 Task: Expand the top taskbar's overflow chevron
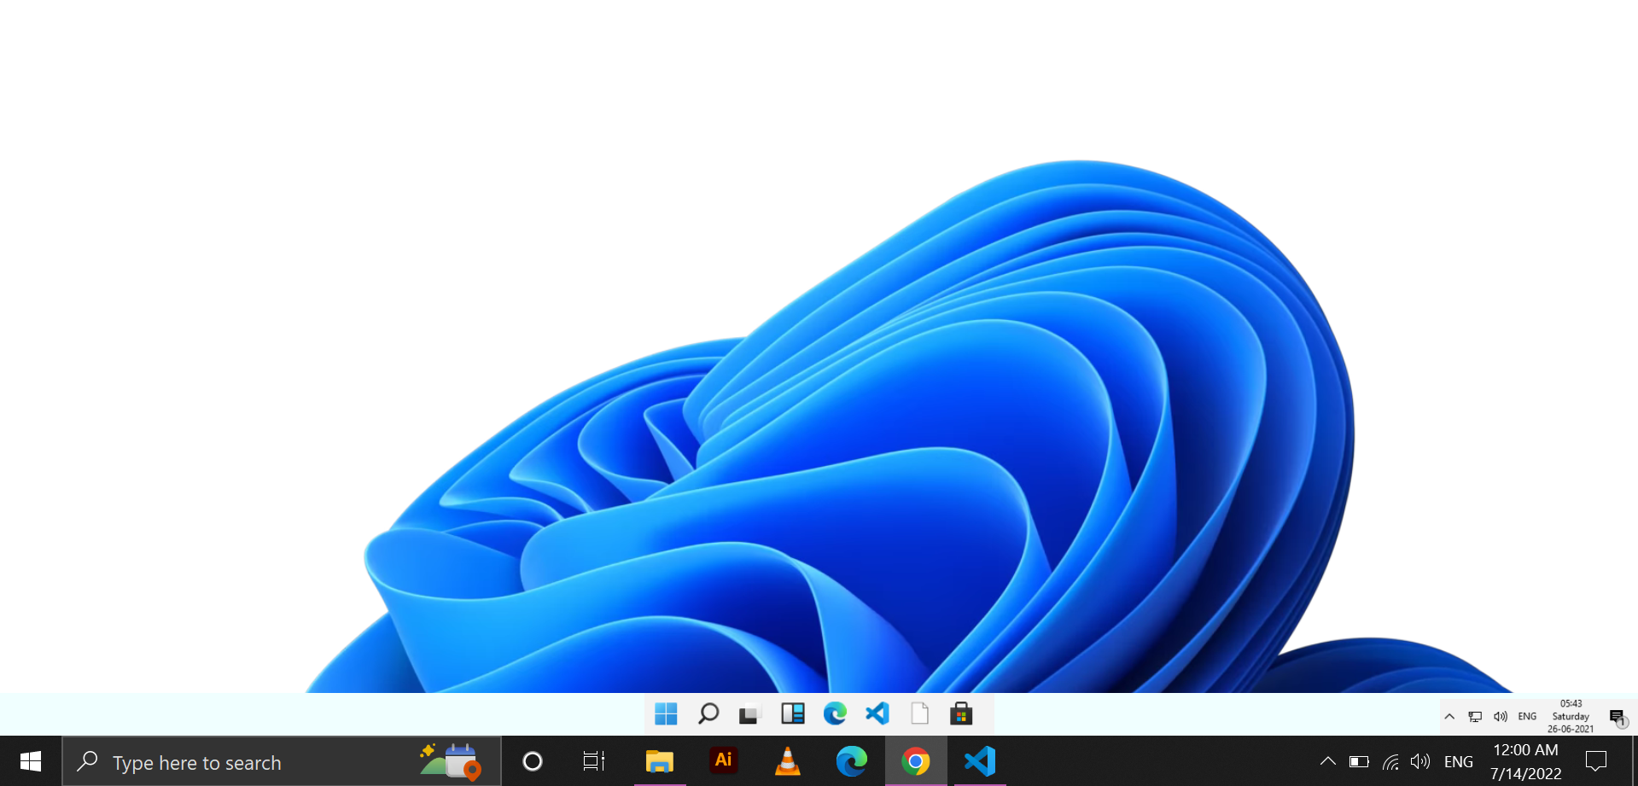[x=1449, y=716]
